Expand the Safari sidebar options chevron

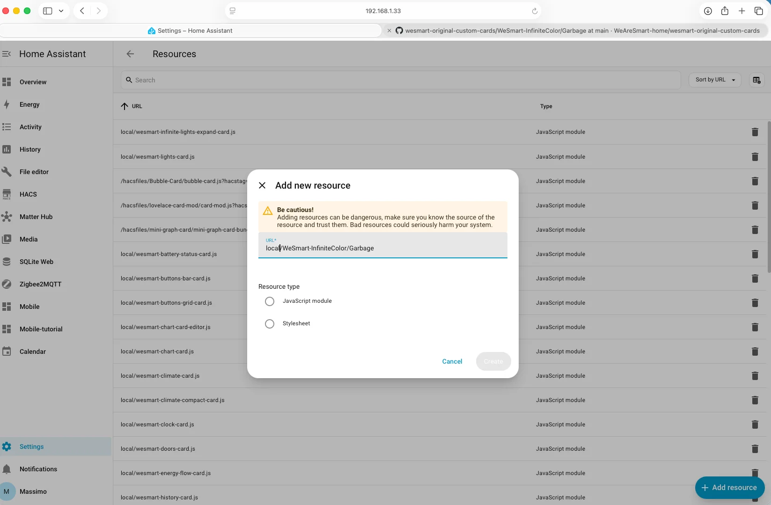(x=61, y=11)
